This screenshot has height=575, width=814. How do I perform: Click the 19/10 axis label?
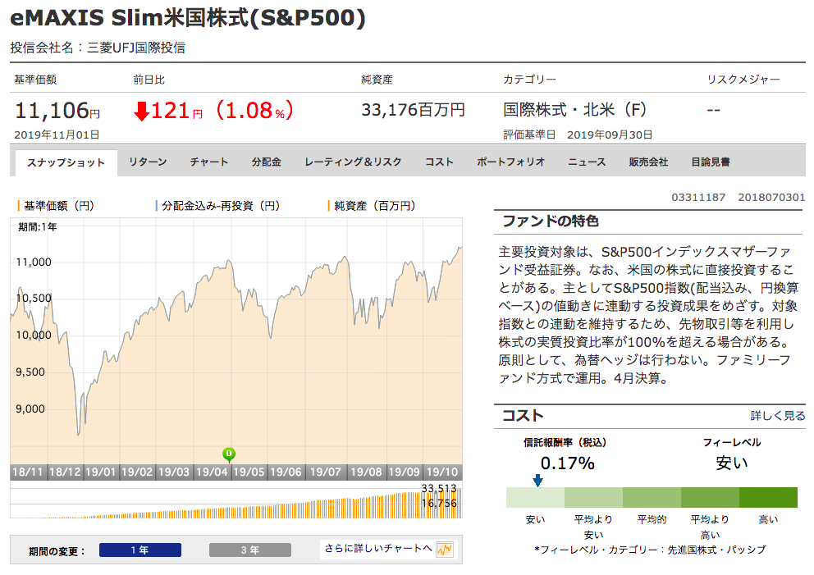tap(442, 472)
